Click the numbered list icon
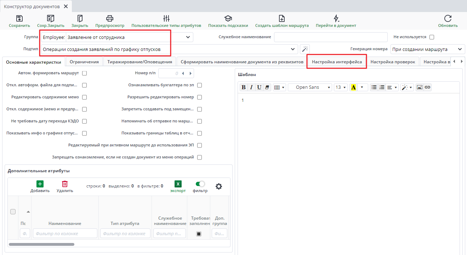This screenshot has width=467, height=255. pos(382,87)
